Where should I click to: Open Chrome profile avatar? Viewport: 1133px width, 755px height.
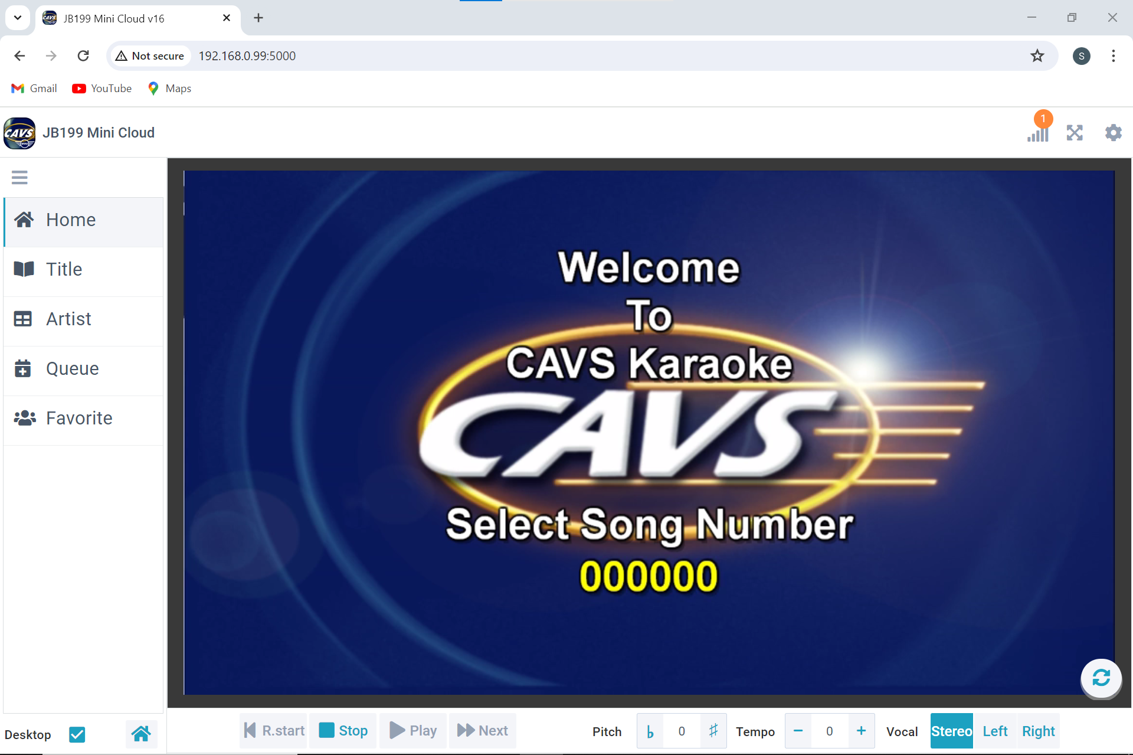pyautogui.click(x=1081, y=56)
